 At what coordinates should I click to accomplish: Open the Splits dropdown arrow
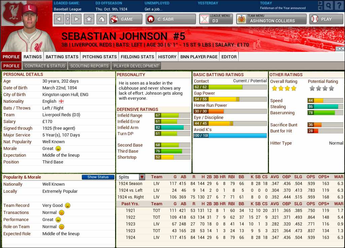142,177
